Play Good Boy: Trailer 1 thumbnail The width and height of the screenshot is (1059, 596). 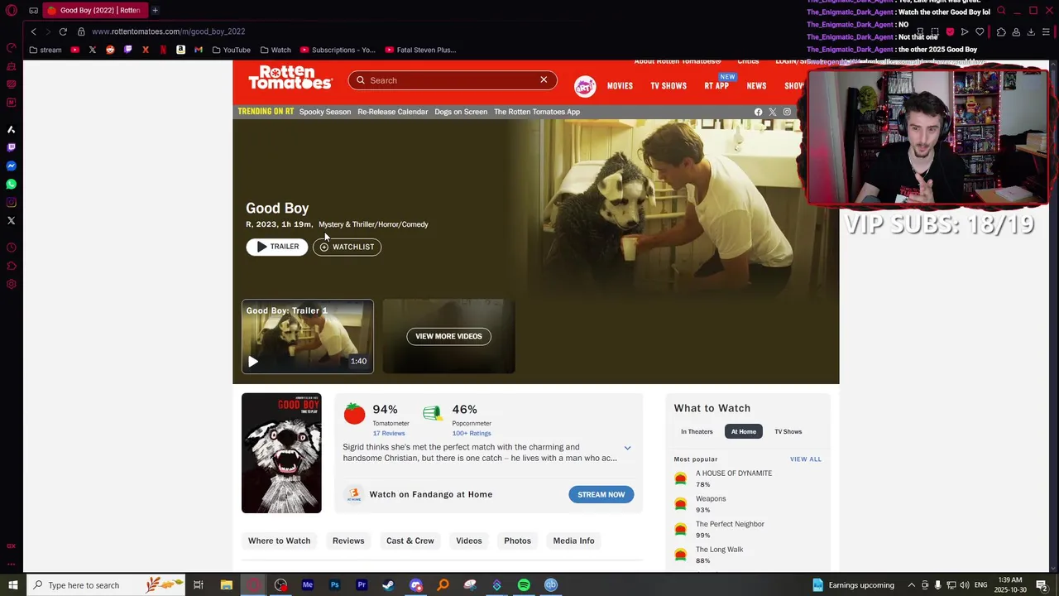[307, 336]
